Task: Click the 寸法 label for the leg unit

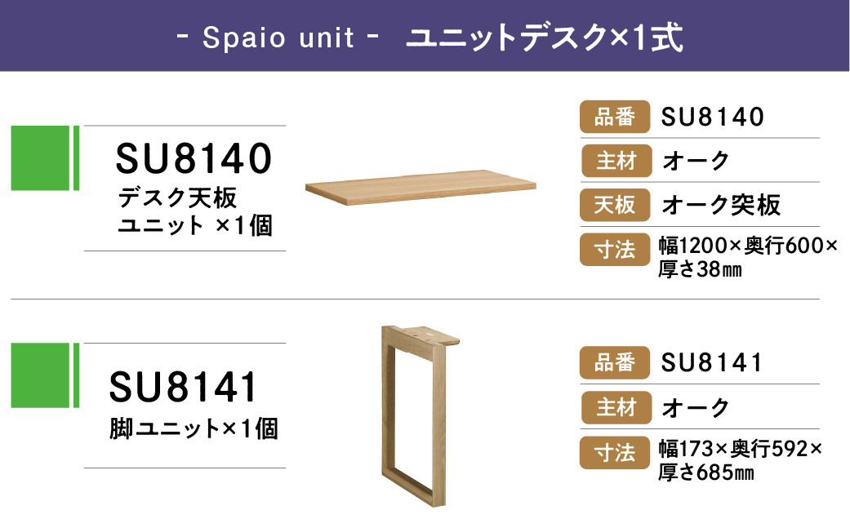Action: point(615,452)
